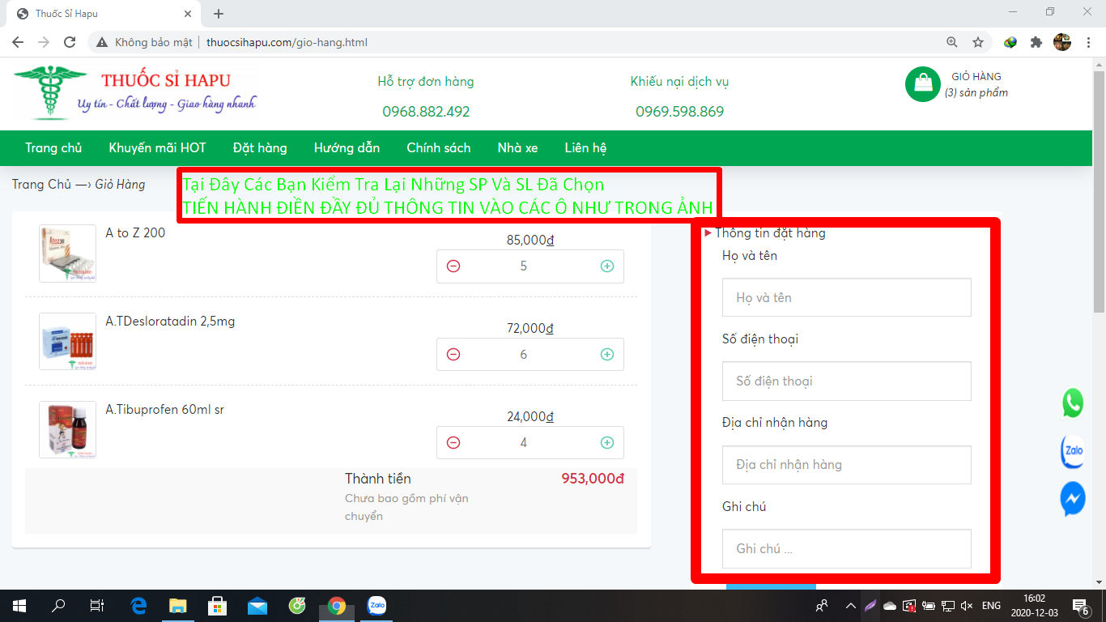The height and width of the screenshot is (622, 1106).
Task: Click Trang Chủ breadcrumb link
Action: (41, 184)
